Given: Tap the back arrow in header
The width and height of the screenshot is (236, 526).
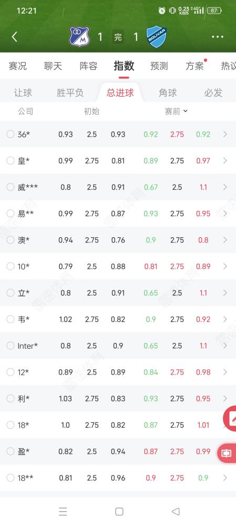Looking at the screenshot, I should (14, 37).
